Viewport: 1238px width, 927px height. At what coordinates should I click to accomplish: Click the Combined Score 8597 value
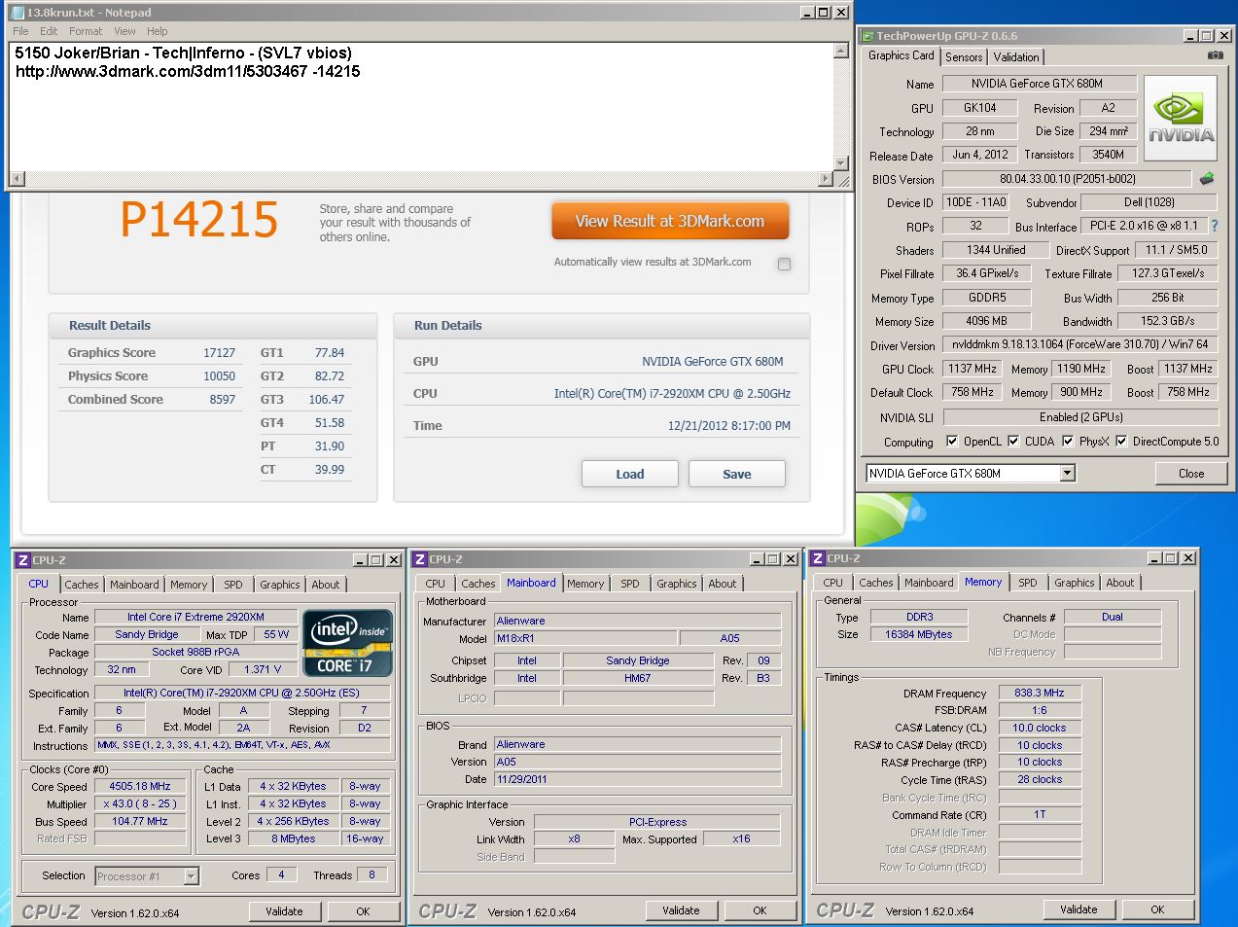pos(223,400)
